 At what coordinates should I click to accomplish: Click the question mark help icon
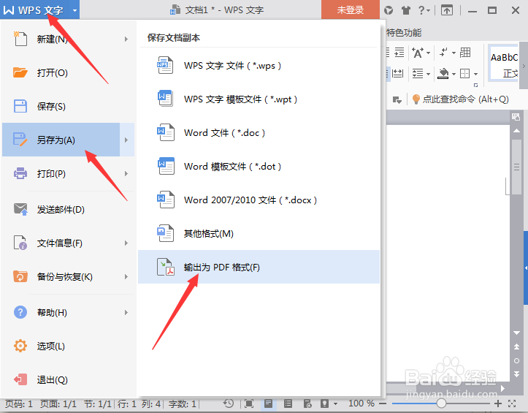pyautogui.click(x=421, y=10)
